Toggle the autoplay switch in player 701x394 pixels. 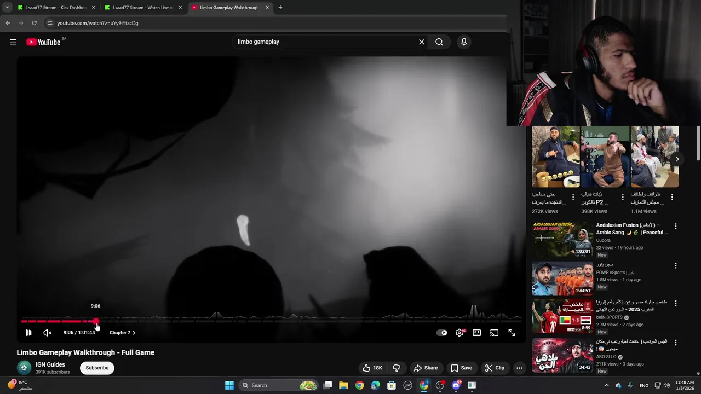point(442,333)
